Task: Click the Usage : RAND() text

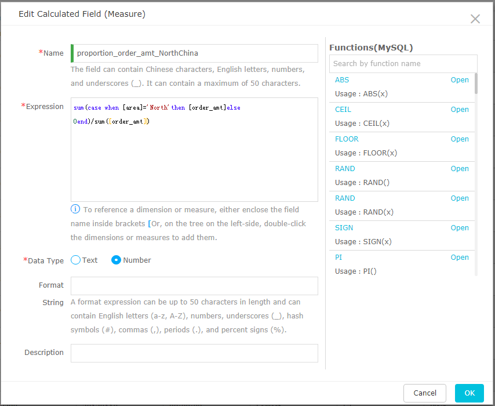Action: click(x=362, y=183)
